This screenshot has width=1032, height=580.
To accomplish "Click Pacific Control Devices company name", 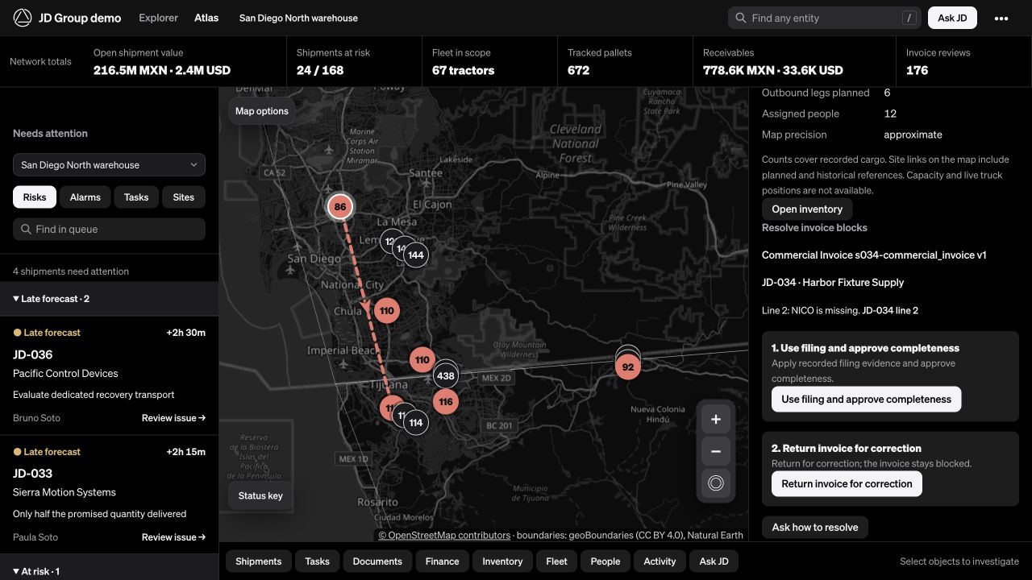I will (65, 374).
